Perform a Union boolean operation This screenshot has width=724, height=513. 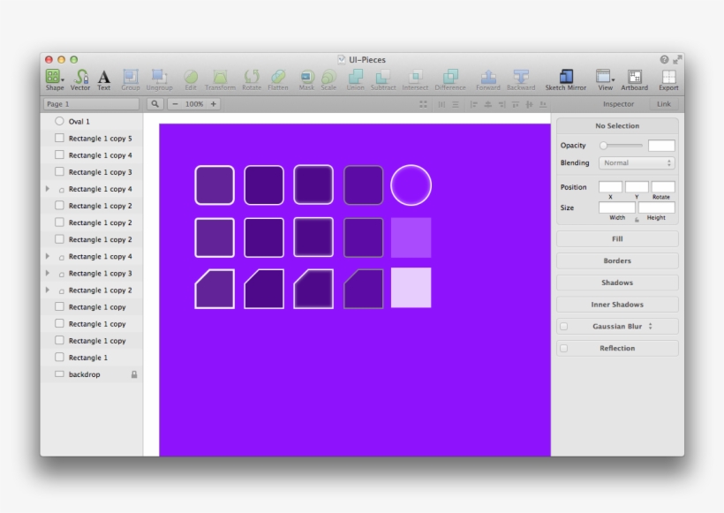tap(355, 78)
